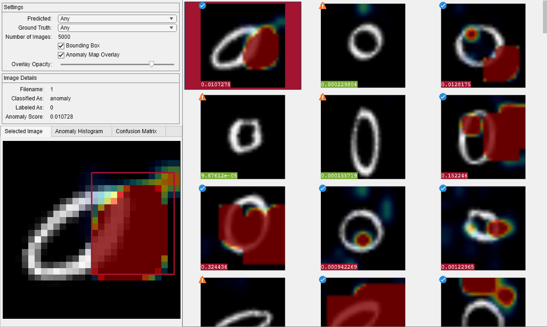Click orange warning icon on 0.000155719 thumbnail
This screenshot has height=327, width=547.
click(323, 97)
